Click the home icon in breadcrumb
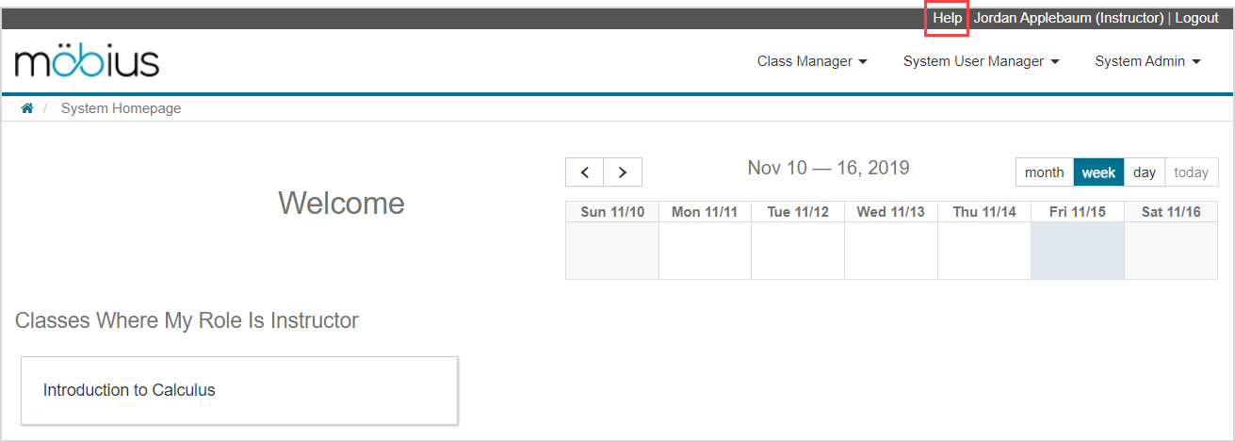 coord(27,108)
